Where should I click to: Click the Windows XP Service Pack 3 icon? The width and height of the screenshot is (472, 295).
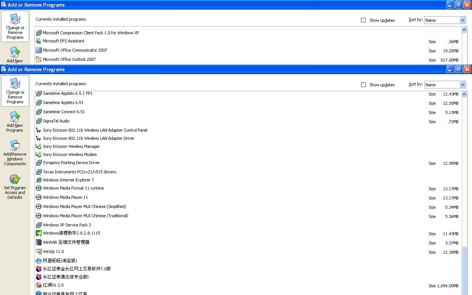(x=38, y=225)
